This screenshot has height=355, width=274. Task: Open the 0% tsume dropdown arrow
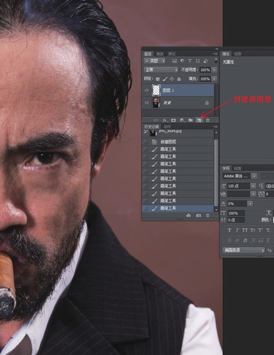(x=250, y=203)
